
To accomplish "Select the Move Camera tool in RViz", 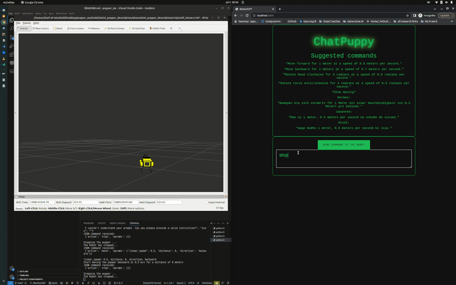I will click(x=41, y=28).
